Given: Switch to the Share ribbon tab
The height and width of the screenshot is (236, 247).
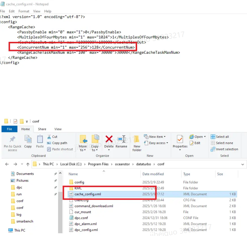Looking at the screenshot, I should [42, 129].
